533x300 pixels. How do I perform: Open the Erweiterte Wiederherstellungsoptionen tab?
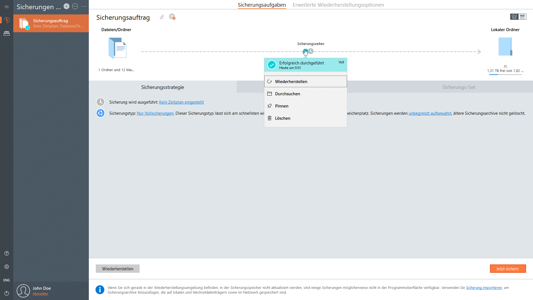338,5
